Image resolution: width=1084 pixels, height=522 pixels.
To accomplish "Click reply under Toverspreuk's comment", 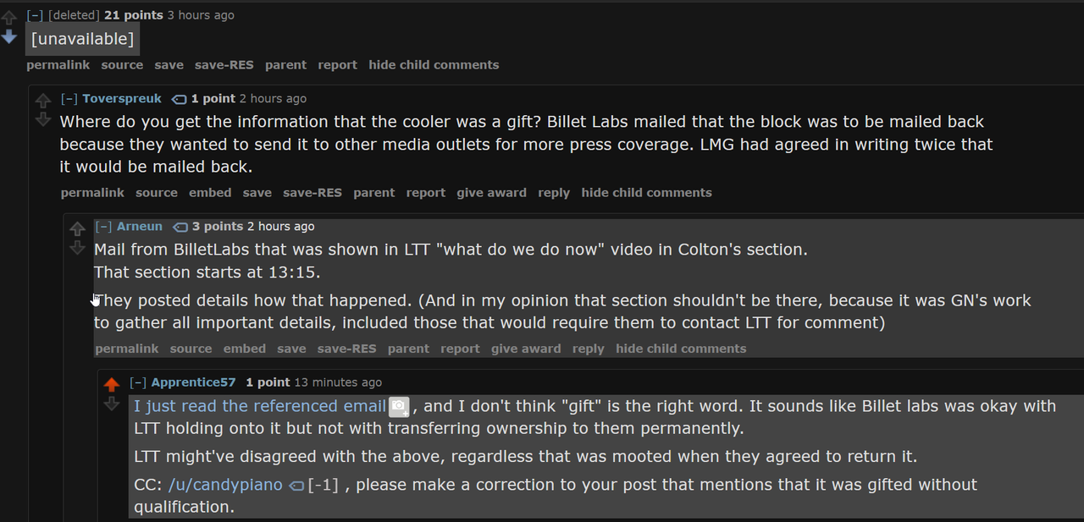I will (554, 193).
